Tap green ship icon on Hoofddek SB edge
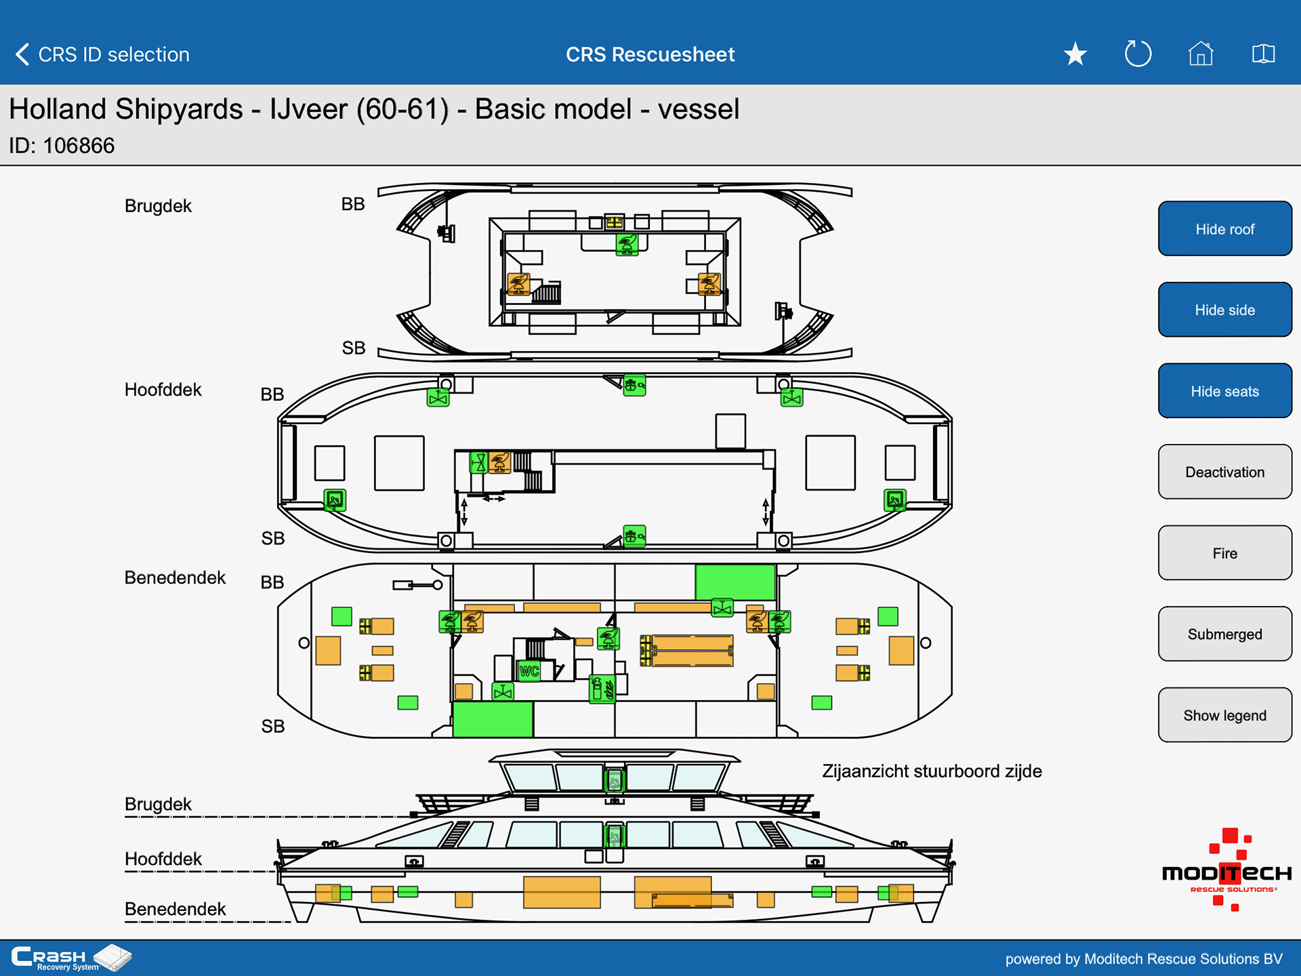Viewport: 1301px width, 976px height. [x=634, y=537]
